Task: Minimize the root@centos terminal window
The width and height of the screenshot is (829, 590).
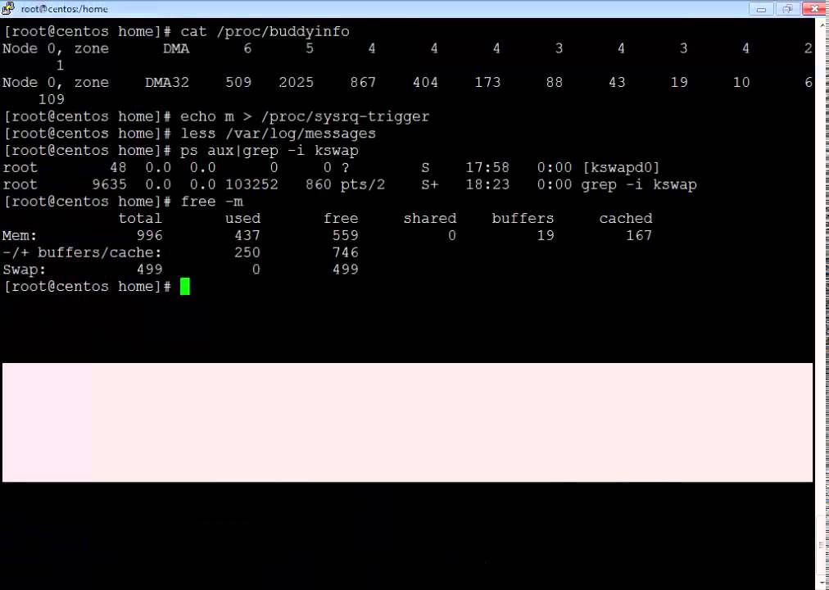Action: (761, 9)
